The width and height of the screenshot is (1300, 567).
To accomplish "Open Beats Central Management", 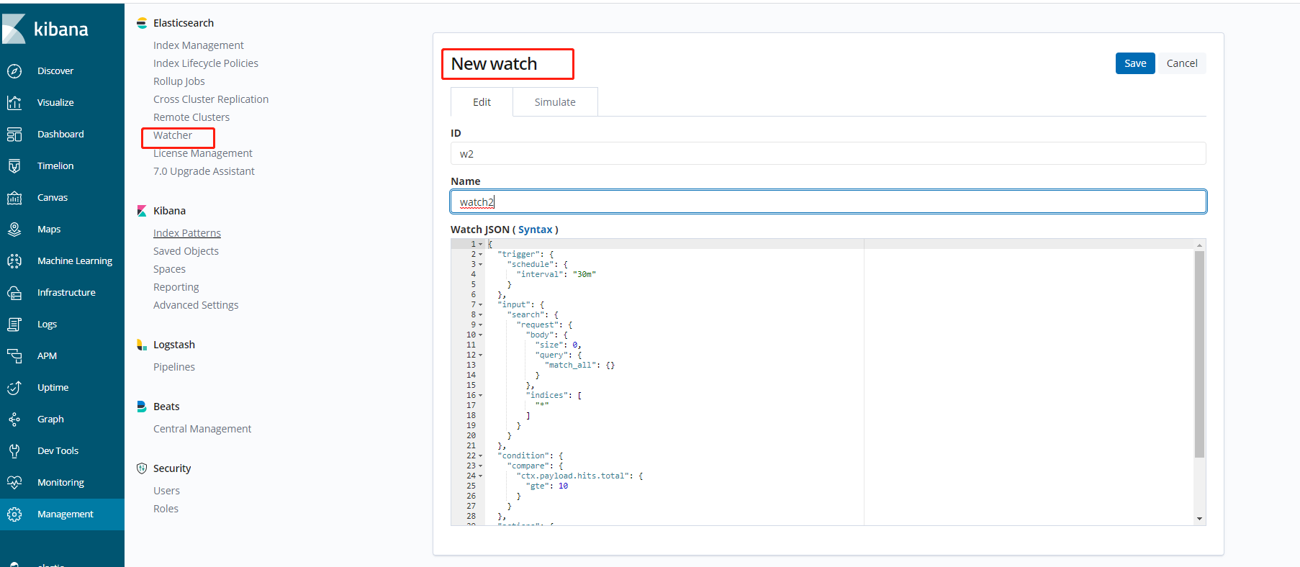I will (x=202, y=429).
